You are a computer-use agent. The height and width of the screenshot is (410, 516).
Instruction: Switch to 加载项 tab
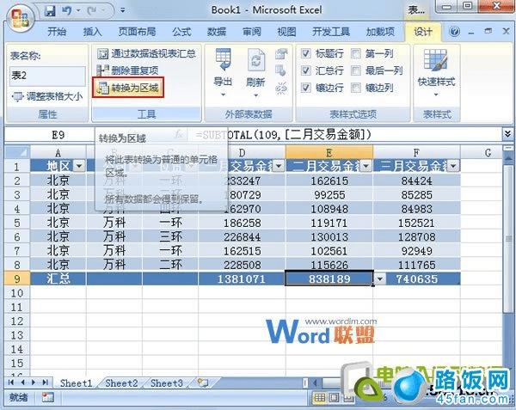tap(380, 32)
